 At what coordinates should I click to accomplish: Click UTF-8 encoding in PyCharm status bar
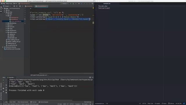72,104
